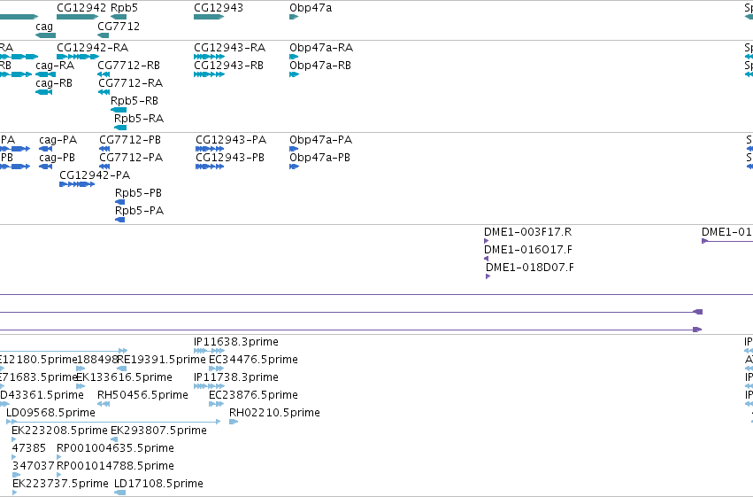
Task: Select transcript Obp47a-RA
Action: pyautogui.click(x=294, y=57)
